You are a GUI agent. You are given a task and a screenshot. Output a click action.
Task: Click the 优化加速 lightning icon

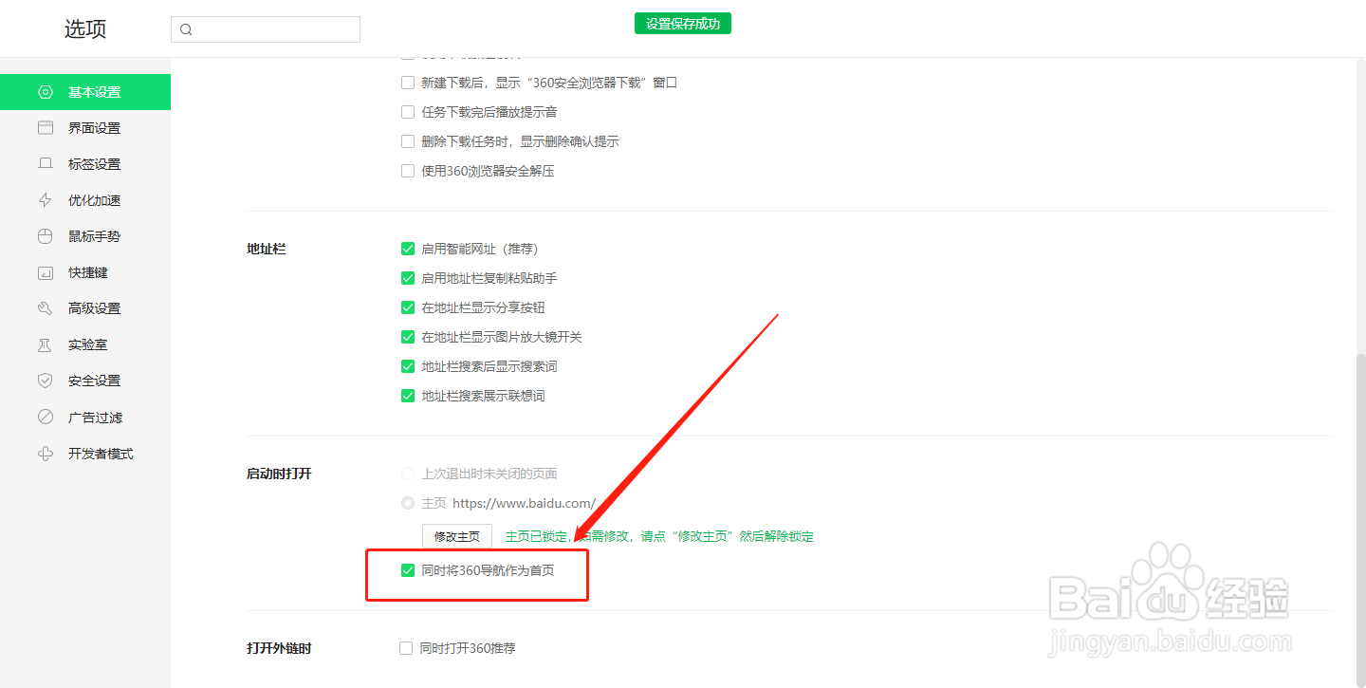click(45, 200)
